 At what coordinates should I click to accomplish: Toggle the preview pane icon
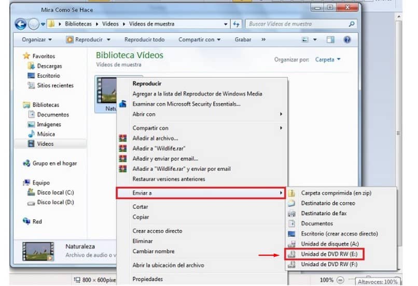click(330, 40)
